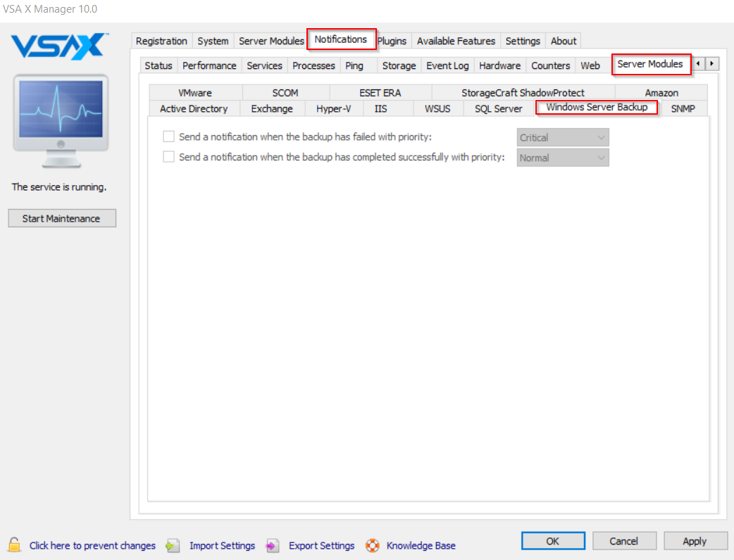The image size is (734, 560).
Task: Open the About tab
Action: 564,41
